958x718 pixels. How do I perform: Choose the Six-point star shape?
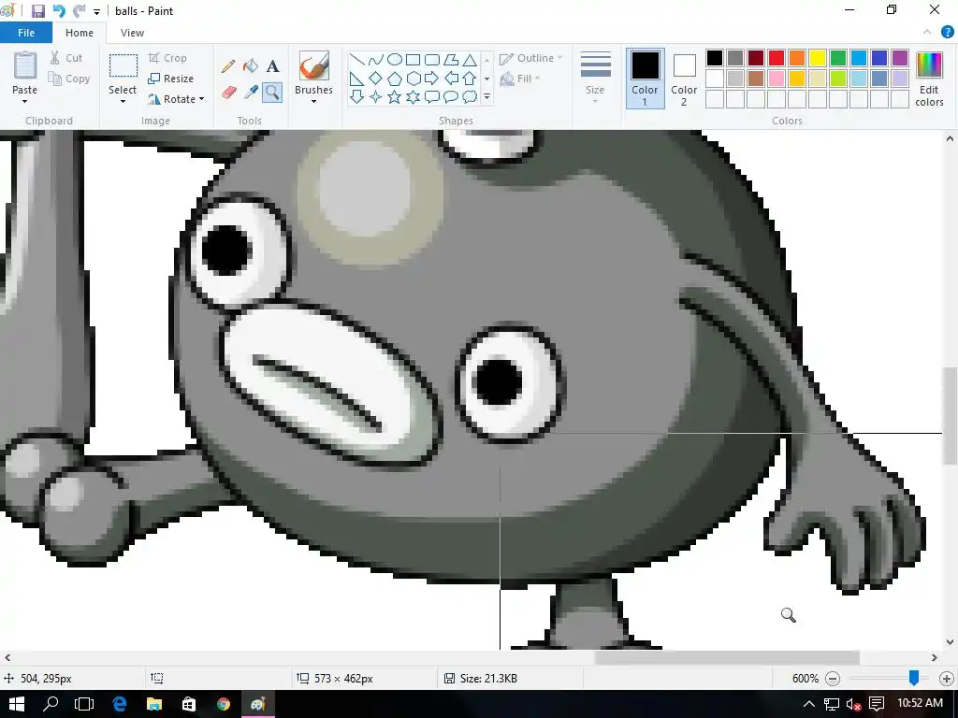(x=413, y=96)
